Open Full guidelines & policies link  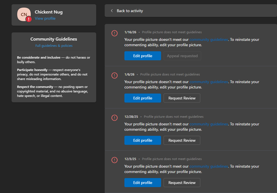tap(54, 46)
